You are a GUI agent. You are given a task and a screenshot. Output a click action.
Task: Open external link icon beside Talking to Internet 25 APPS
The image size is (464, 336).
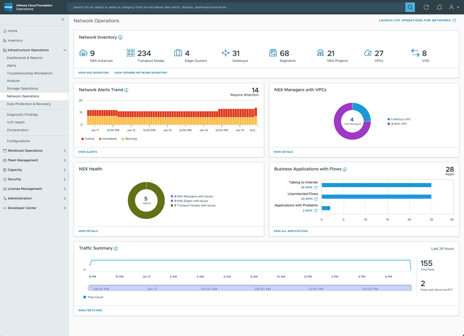pos(316,188)
